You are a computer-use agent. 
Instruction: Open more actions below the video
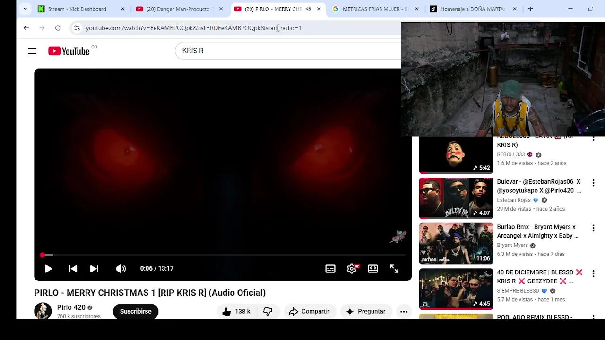[x=404, y=311]
